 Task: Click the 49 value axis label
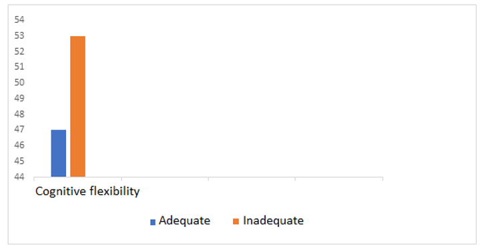coord(19,98)
